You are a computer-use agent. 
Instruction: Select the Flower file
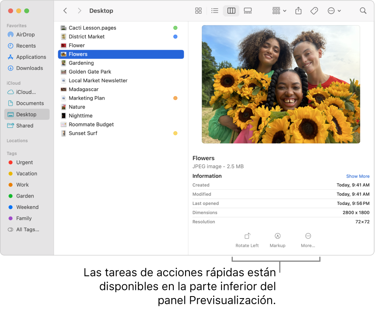(x=121, y=46)
